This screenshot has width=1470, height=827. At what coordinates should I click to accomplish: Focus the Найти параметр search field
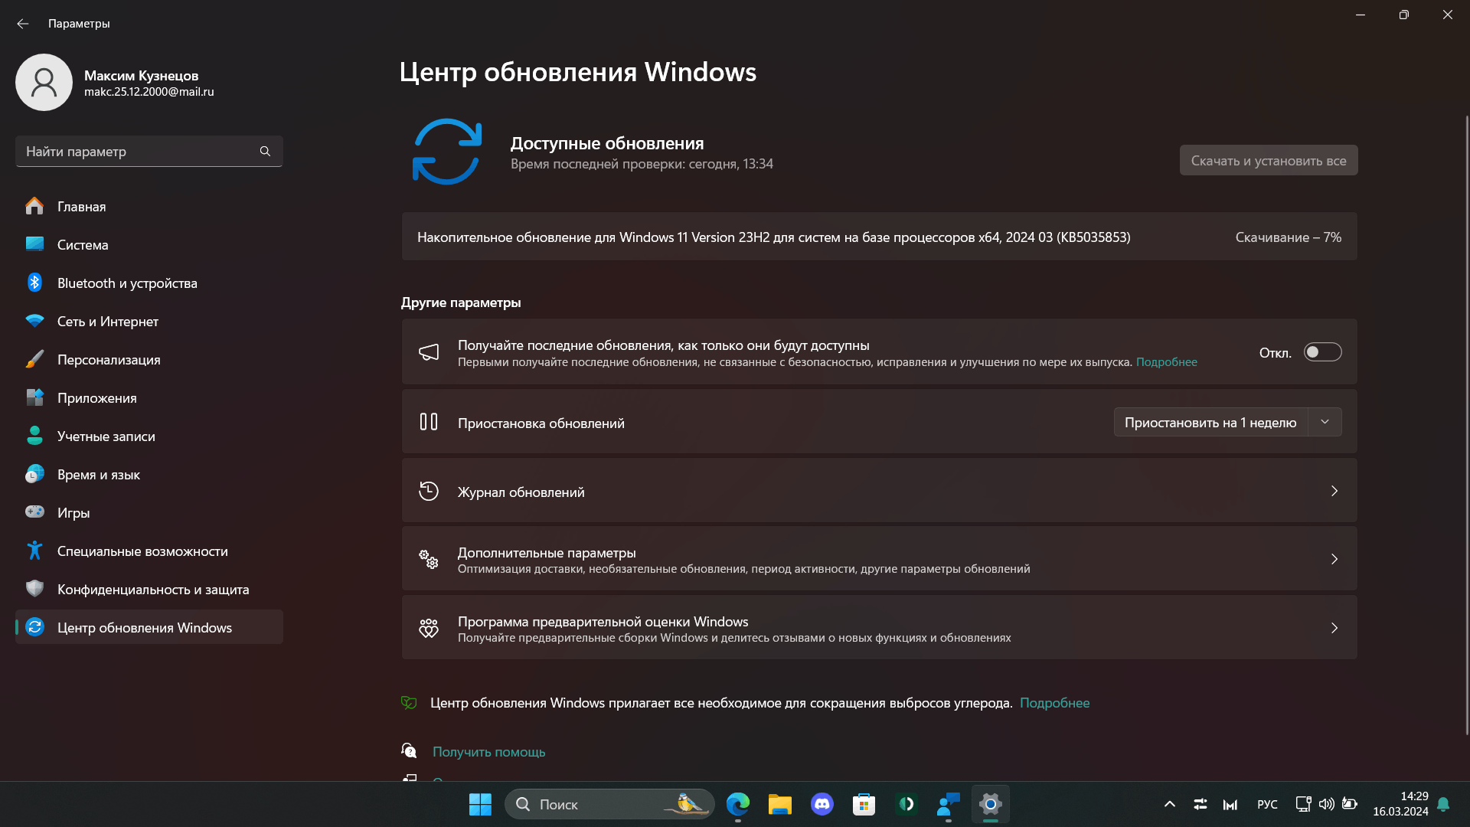tap(149, 152)
